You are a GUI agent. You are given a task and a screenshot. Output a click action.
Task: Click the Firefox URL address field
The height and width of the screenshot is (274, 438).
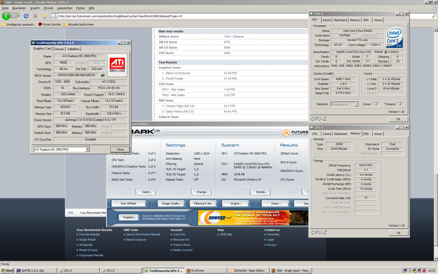(x=182, y=16)
